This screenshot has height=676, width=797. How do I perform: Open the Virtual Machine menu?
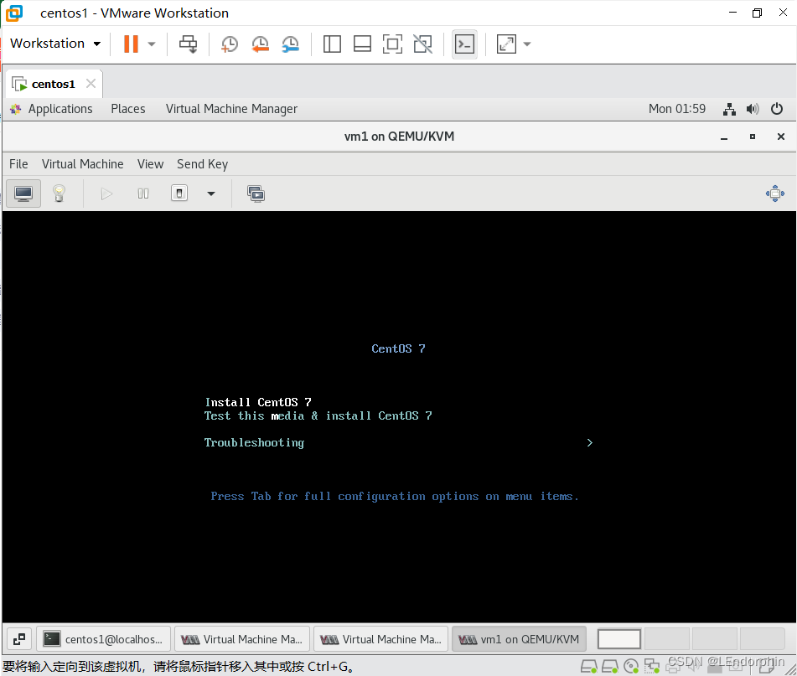82,164
